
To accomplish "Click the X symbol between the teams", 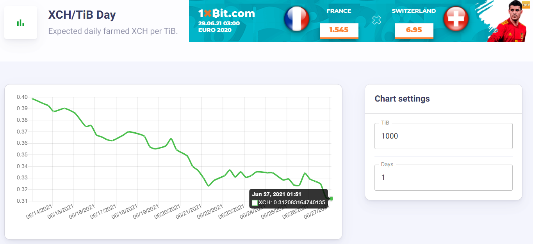I will pos(376,20).
